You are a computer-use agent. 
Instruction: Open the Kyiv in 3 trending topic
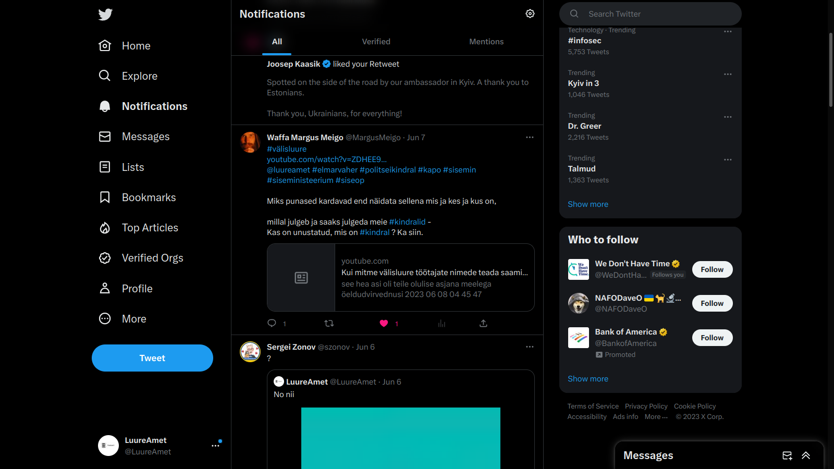tap(583, 83)
